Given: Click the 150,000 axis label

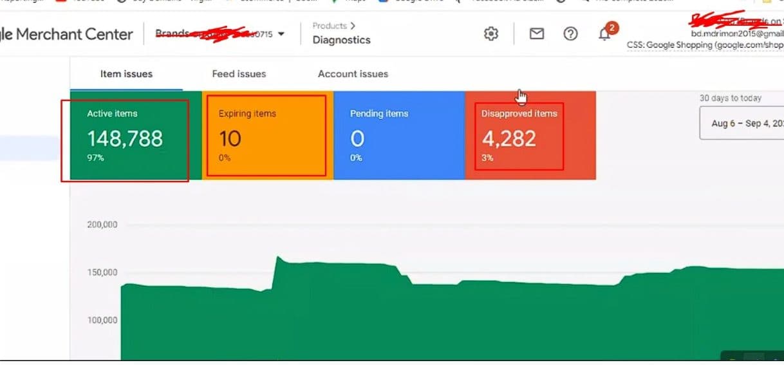Looking at the screenshot, I should [x=102, y=272].
